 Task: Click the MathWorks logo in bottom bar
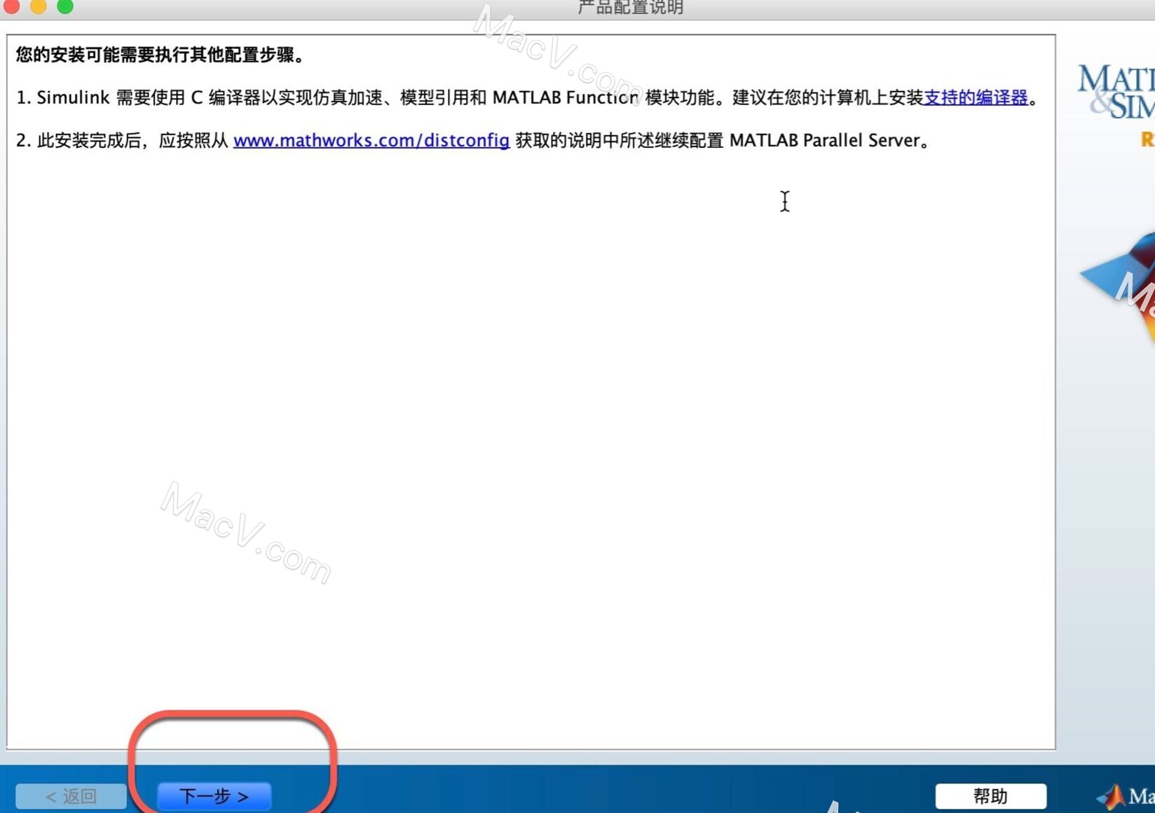pos(1126,796)
